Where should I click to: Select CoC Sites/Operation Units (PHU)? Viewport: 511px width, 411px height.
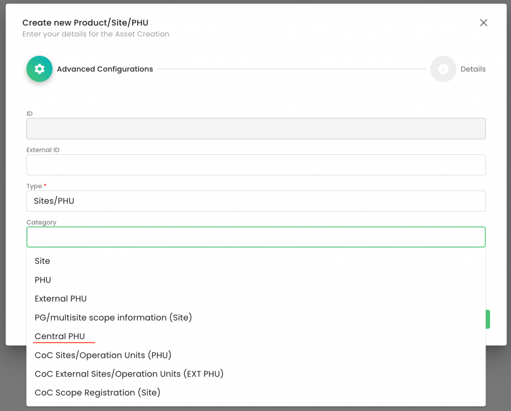[x=103, y=356]
